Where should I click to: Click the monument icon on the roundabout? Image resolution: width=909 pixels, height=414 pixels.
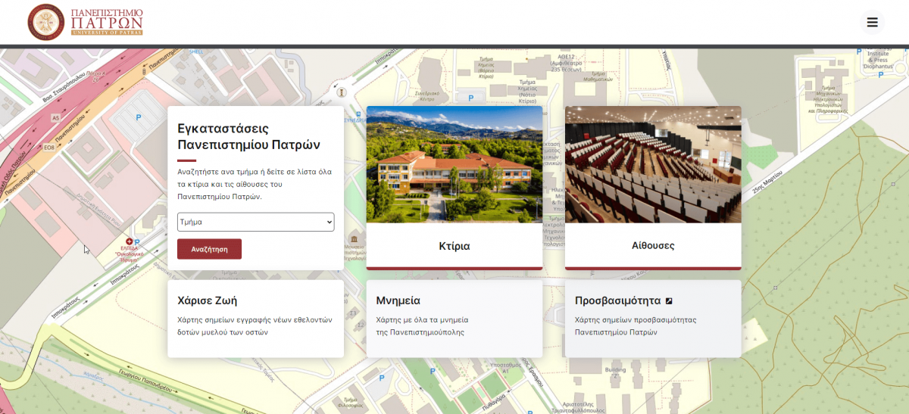[x=342, y=92]
